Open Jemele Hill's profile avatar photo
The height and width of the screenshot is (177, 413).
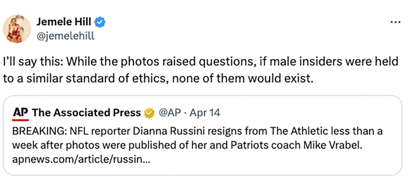click(x=17, y=29)
